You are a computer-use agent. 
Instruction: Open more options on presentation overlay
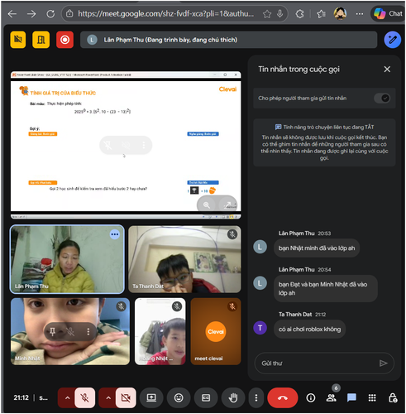tap(144, 145)
